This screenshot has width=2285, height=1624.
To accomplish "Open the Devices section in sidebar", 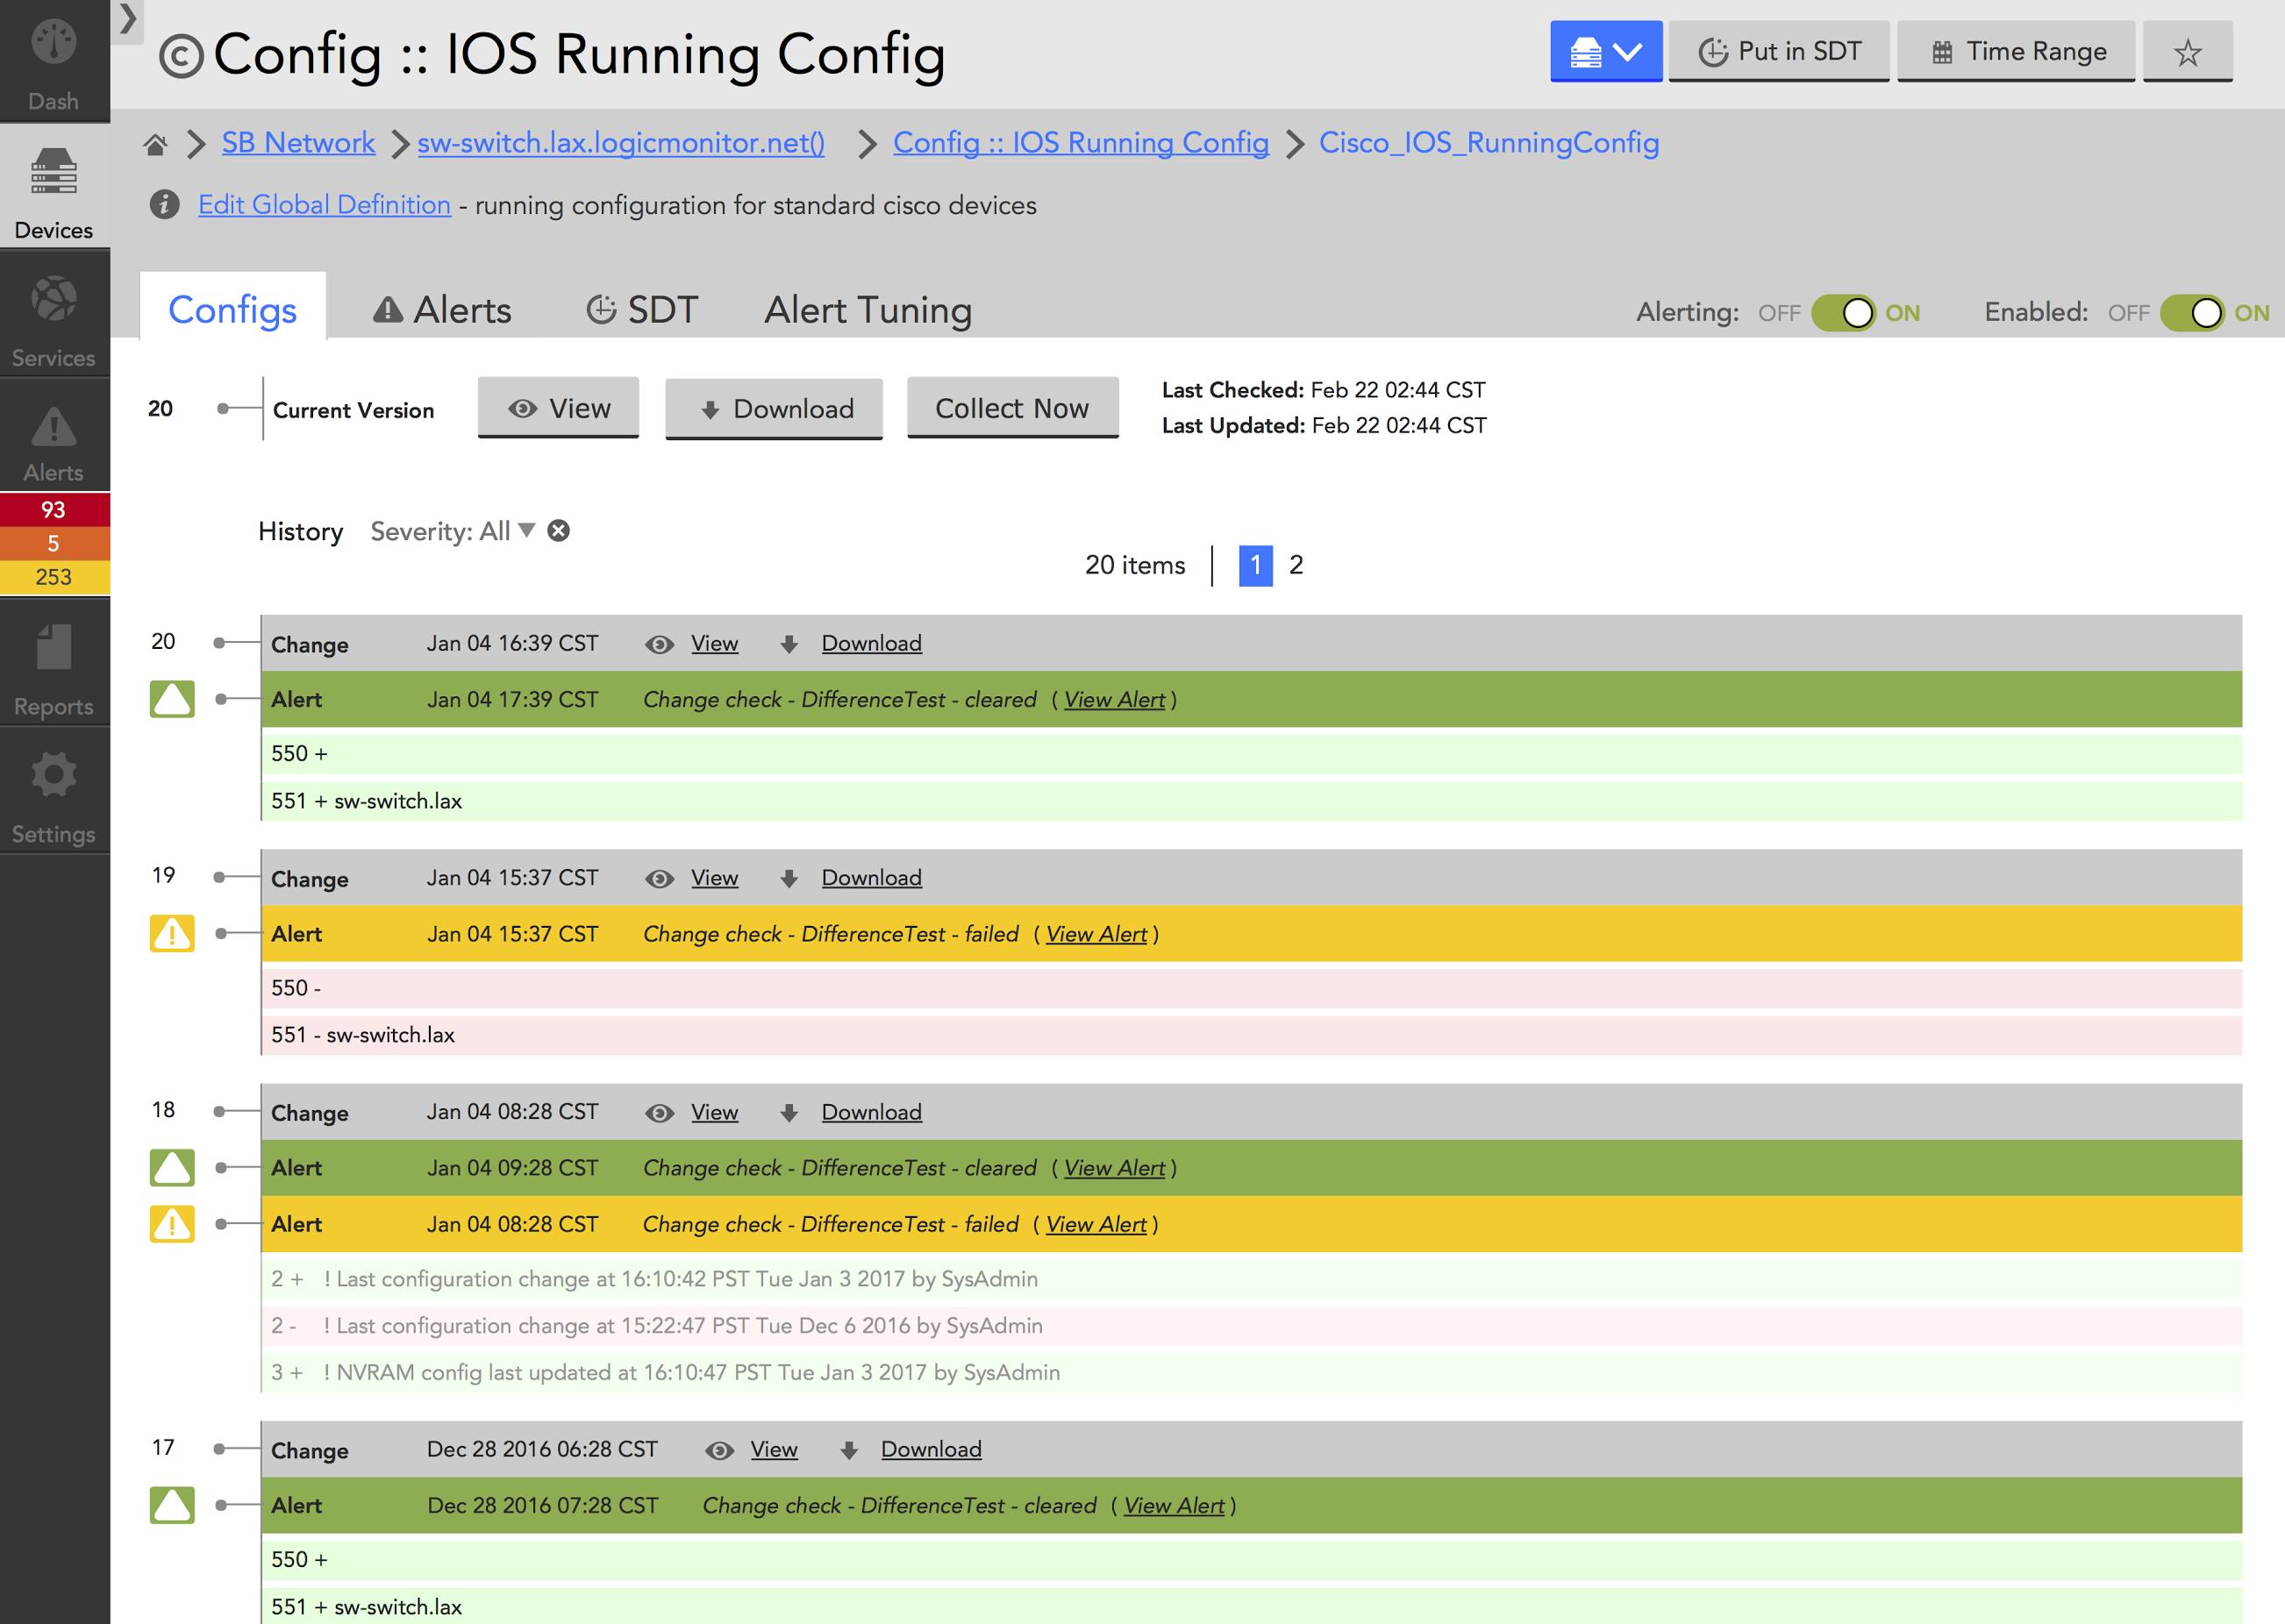I will click(x=54, y=188).
